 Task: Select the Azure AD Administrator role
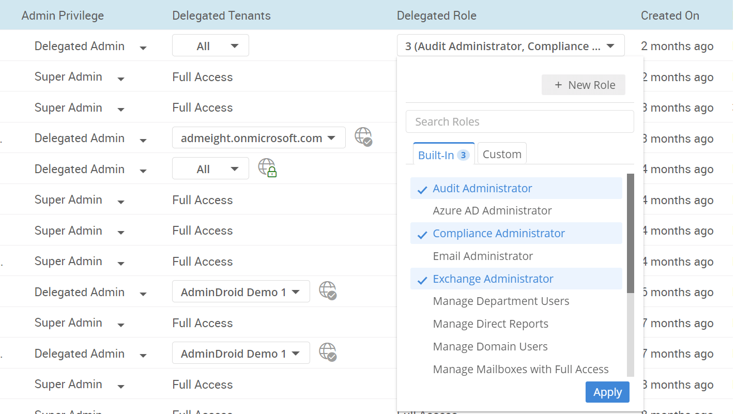coord(492,210)
